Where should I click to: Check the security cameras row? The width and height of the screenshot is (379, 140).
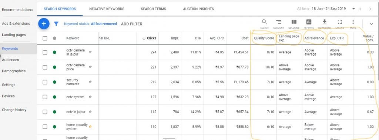45,82
